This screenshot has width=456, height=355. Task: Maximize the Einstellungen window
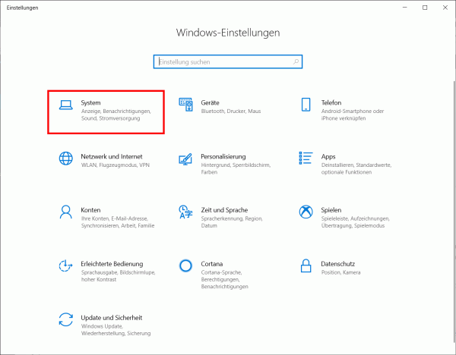[425, 8]
